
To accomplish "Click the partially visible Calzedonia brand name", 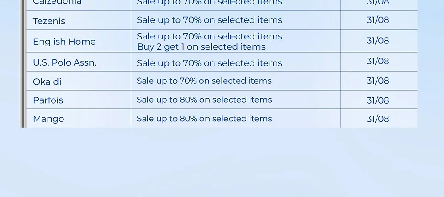I will pos(57,2).
